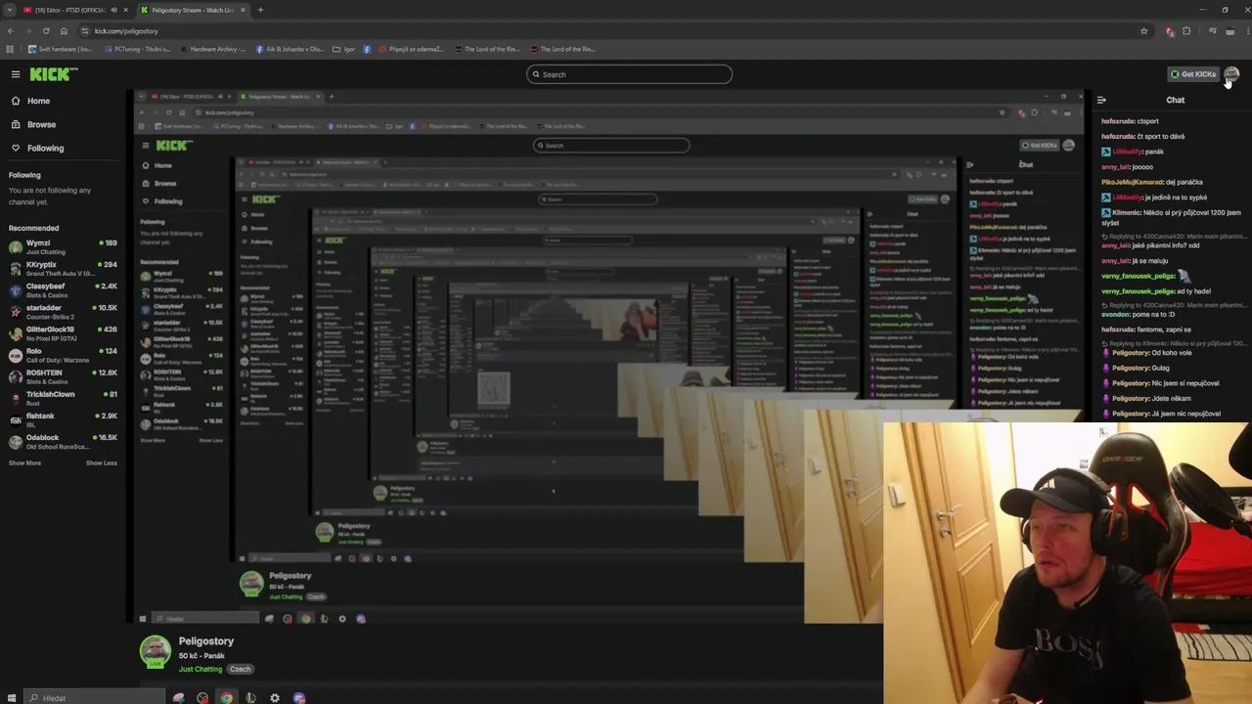Open the Settings gear taskbar icon

click(x=275, y=697)
